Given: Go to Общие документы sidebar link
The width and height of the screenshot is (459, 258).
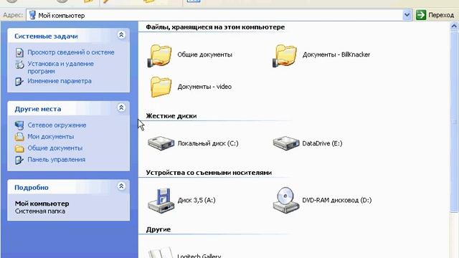Looking at the screenshot, I should pos(55,148).
